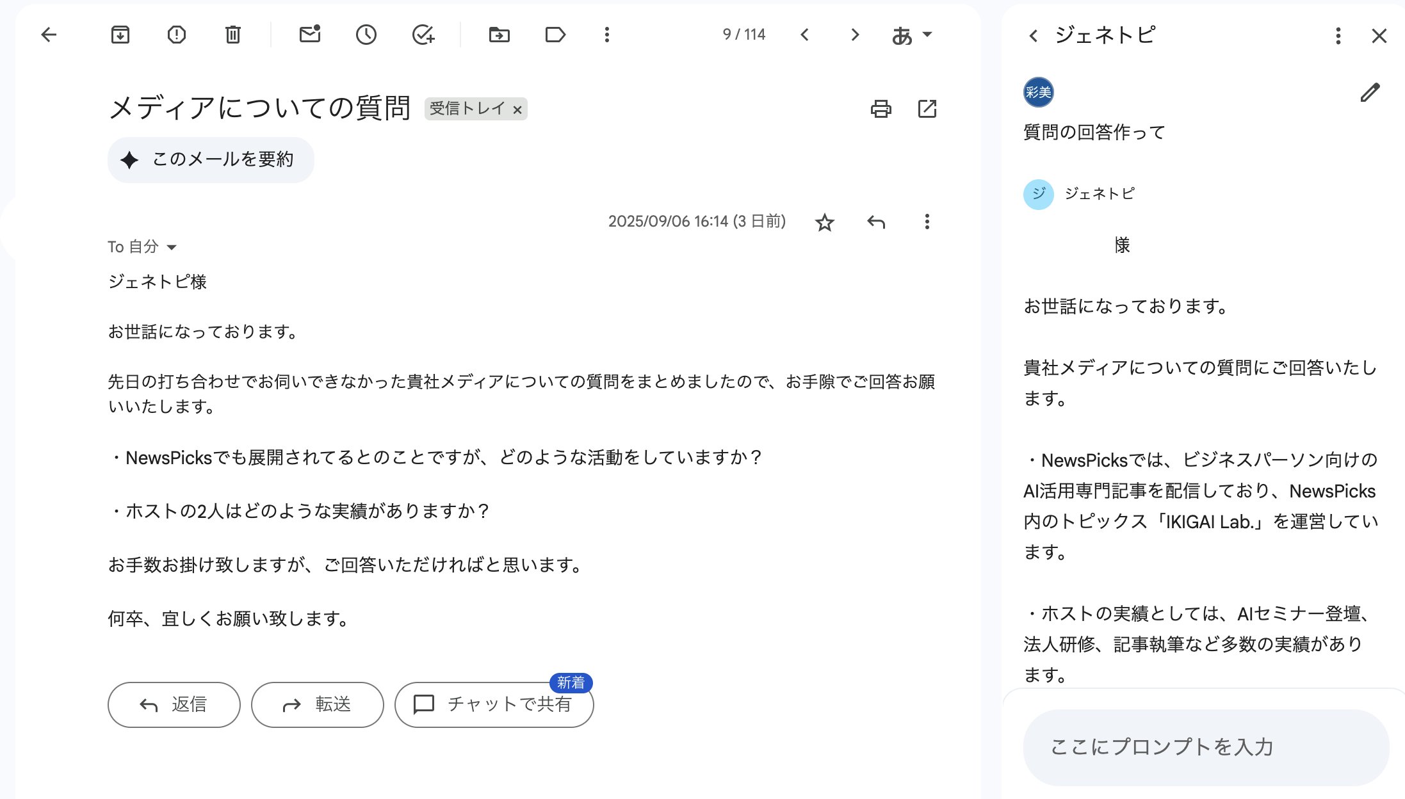The image size is (1405, 799).
Task: Click the 9 / 114 message counter
Action: point(744,35)
